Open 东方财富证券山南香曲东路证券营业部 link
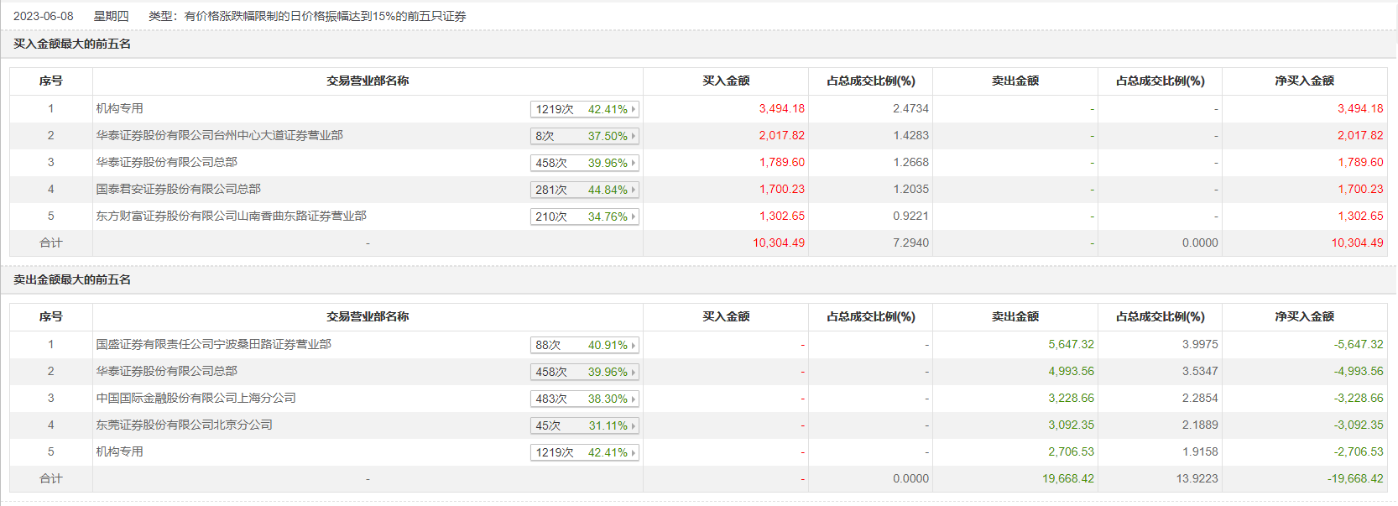Image resolution: width=1398 pixels, height=506 pixels. point(231,216)
